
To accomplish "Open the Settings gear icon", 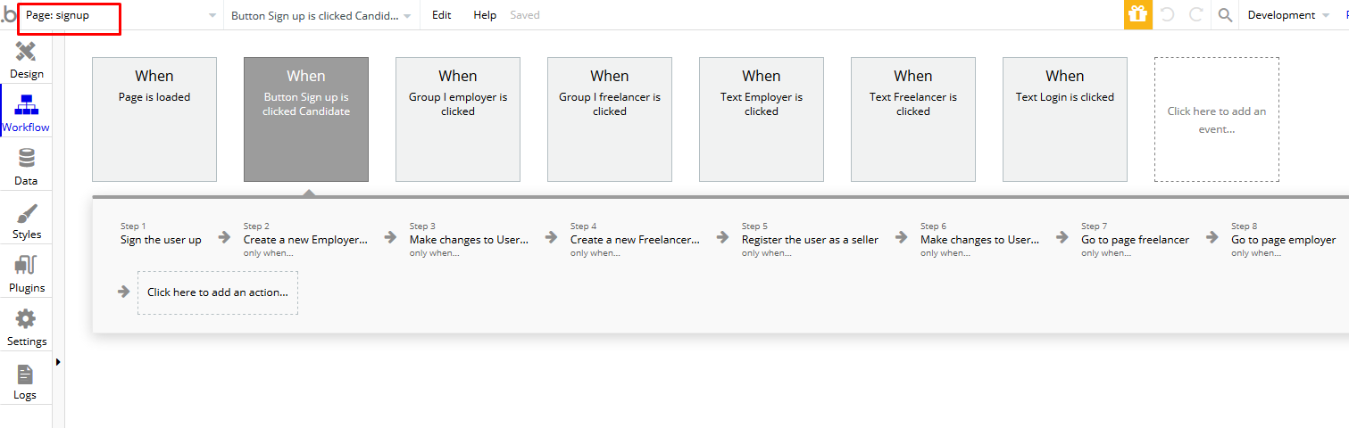I will (x=26, y=319).
